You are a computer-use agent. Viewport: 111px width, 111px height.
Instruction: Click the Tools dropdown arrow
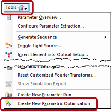tap(26, 9)
